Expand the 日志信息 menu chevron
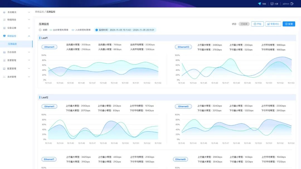 coord(29,52)
